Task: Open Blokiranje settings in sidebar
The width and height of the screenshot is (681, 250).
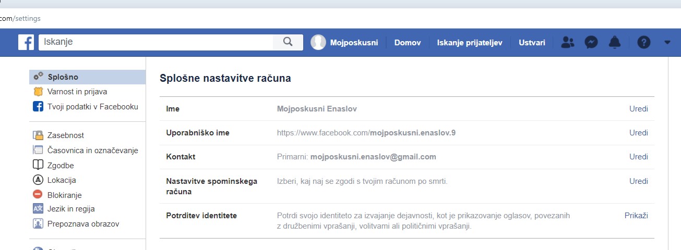Action: pyautogui.click(x=64, y=195)
